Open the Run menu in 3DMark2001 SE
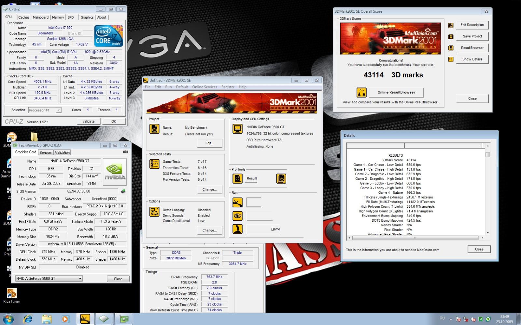This screenshot has height=325, width=521. pos(168,87)
